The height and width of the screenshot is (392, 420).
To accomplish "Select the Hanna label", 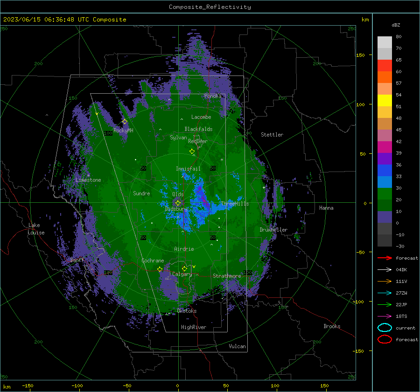I will 326,208.
